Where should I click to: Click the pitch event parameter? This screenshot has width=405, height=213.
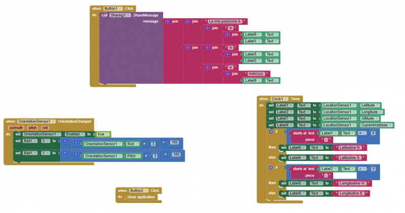click(x=32, y=128)
